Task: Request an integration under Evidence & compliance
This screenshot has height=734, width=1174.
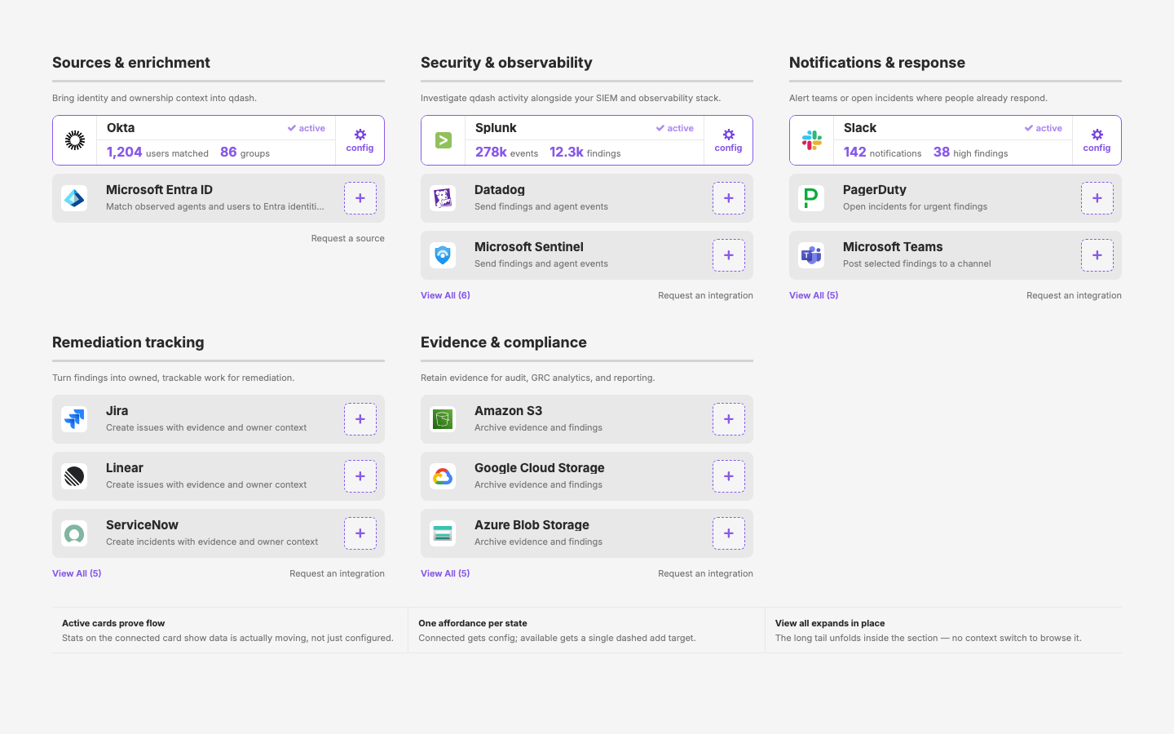Action: [x=705, y=573]
